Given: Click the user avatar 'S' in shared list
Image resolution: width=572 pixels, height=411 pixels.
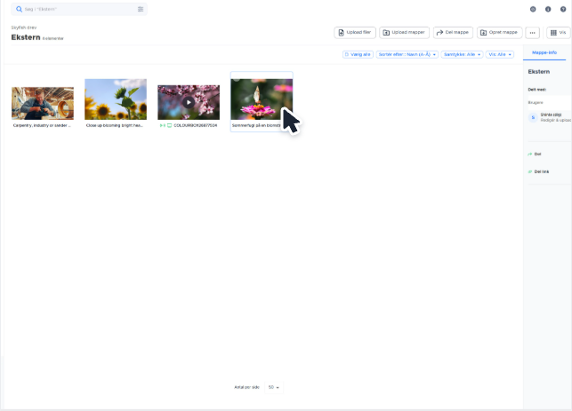Looking at the screenshot, I should tap(533, 117).
